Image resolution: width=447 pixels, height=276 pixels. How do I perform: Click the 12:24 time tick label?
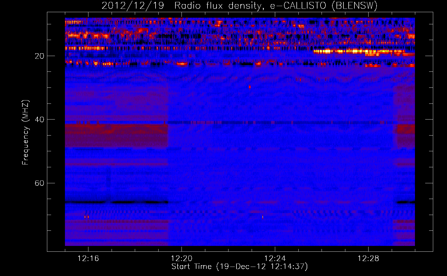click(x=275, y=259)
